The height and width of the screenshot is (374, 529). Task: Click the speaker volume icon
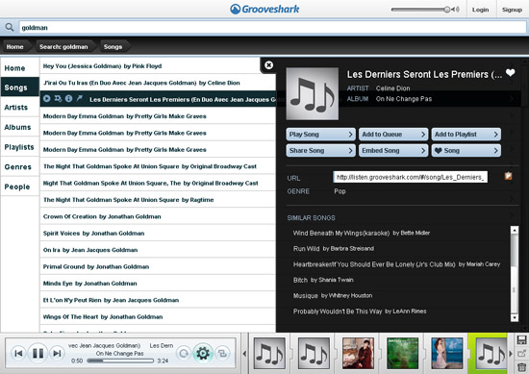[455, 10]
